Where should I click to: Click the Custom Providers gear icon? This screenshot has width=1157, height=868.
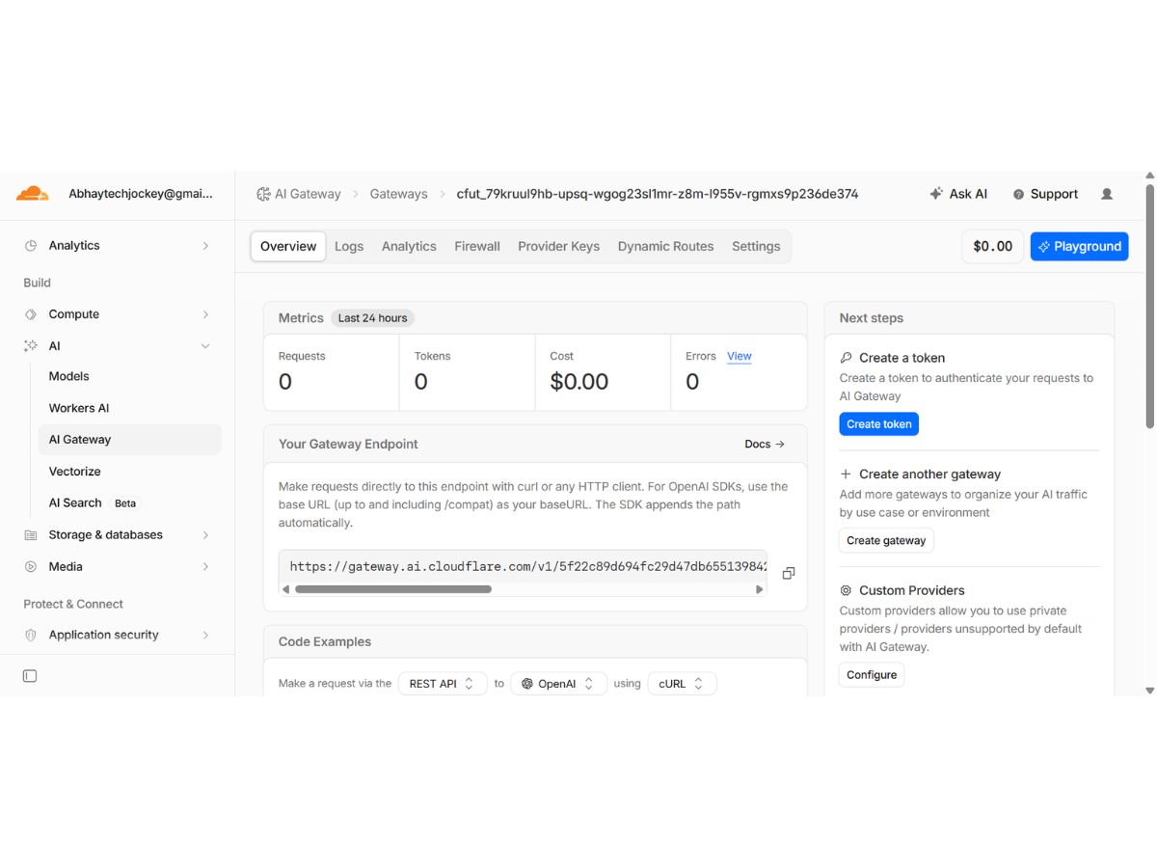[846, 590]
